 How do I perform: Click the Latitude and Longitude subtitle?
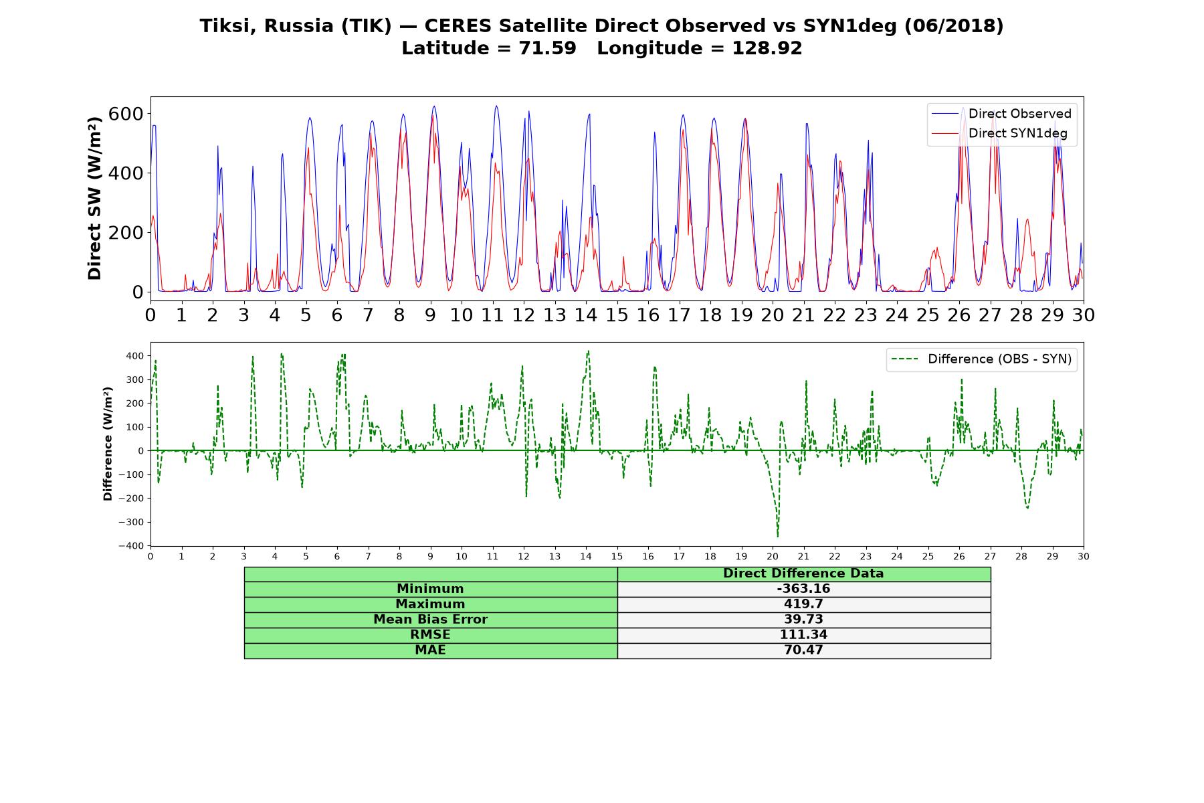(601, 48)
